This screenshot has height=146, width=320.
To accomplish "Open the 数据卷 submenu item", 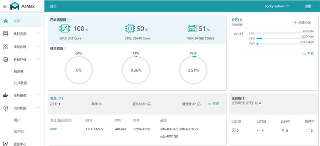I will (x=19, y=71).
